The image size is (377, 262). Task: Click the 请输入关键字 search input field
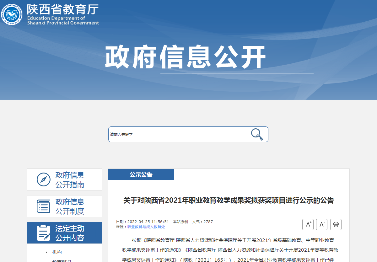point(179,134)
